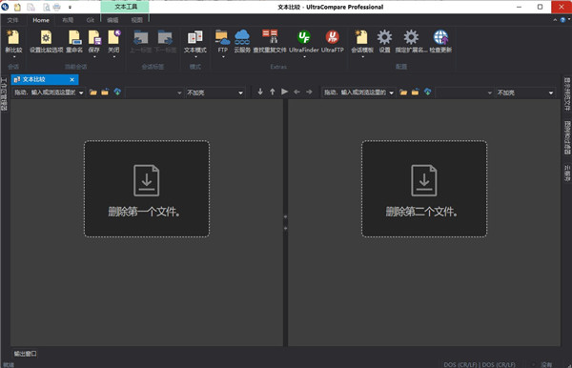This screenshot has height=368, width=572.
Task: Close the 文本比较 session tab
Action: pyautogui.click(x=71, y=79)
